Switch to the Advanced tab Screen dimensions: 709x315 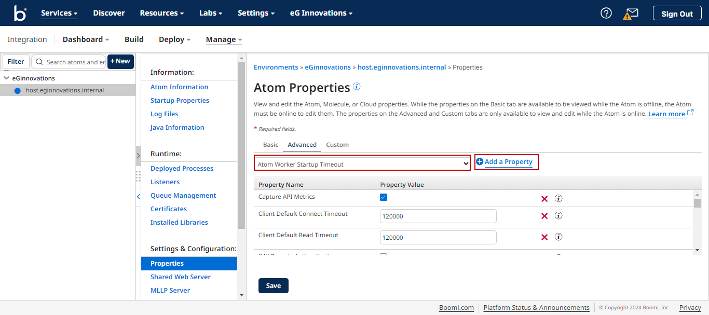302,145
